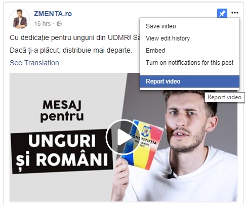Click the post text mentioning UDMR
245x205 pixels.
tap(74, 37)
